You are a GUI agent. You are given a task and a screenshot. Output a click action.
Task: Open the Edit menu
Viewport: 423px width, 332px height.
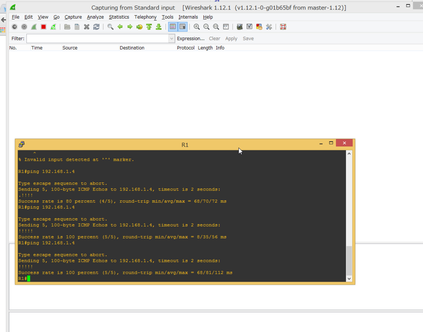tap(29, 17)
